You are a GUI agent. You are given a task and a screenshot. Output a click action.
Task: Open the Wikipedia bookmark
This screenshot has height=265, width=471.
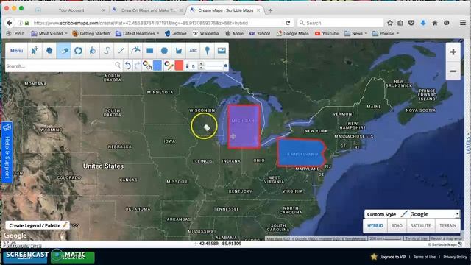click(206, 33)
